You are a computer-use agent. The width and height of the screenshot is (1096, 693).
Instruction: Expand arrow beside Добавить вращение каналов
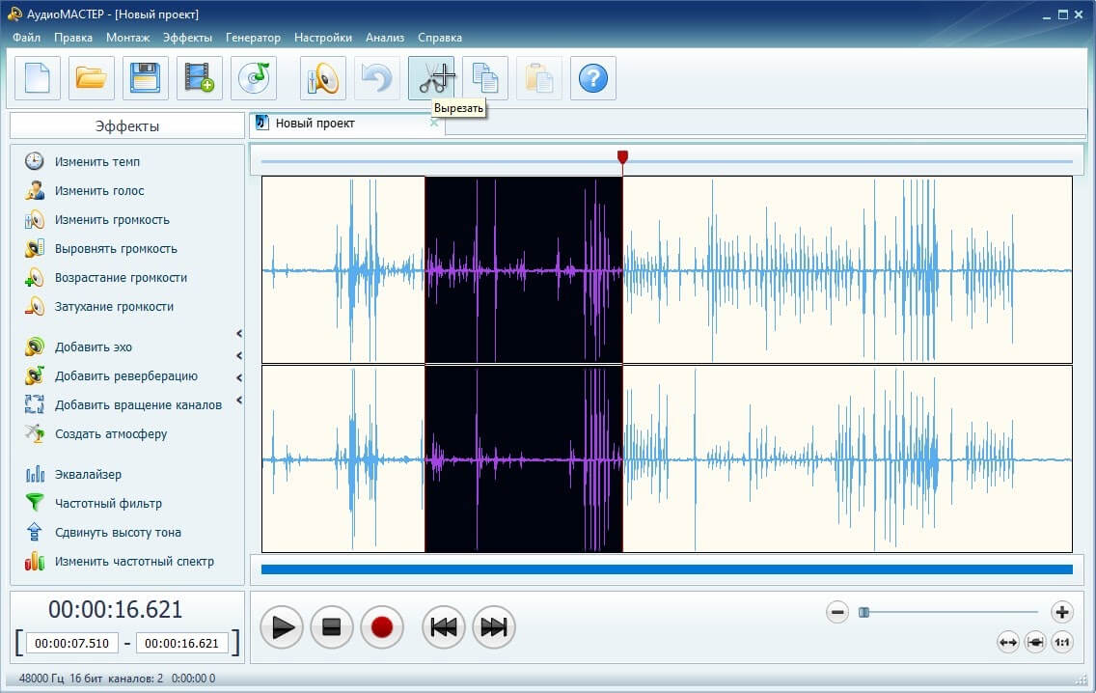(239, 401)
